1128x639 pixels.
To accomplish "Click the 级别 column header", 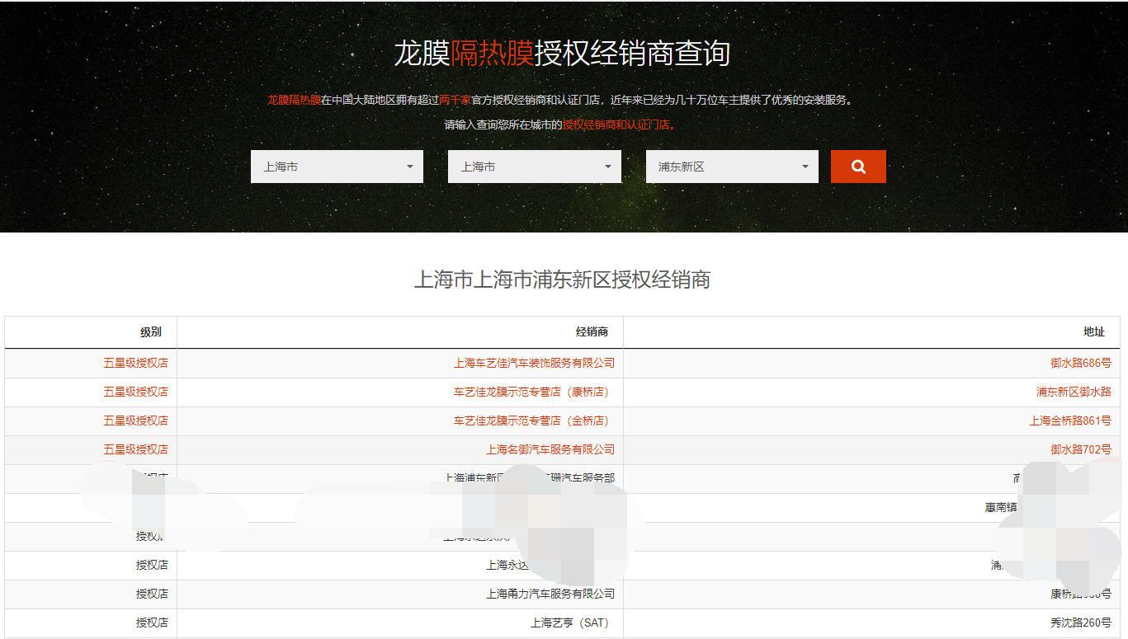I will pyautogui.click(x=152, y=331).
